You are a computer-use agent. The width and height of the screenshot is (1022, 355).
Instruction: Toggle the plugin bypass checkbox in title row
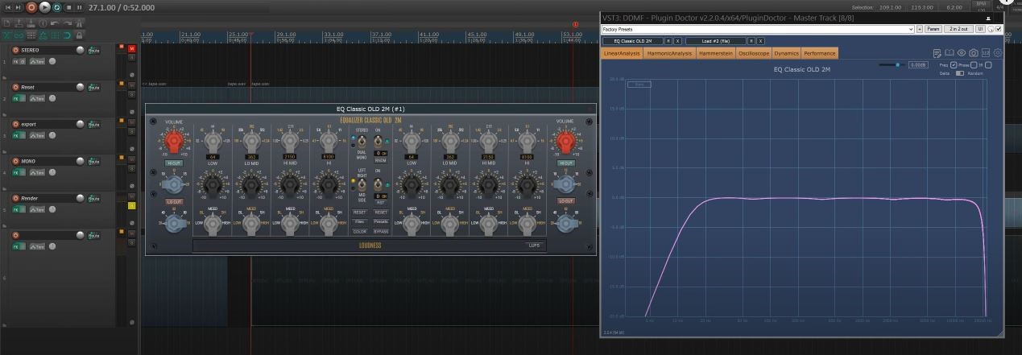click(x=999, y=29)
